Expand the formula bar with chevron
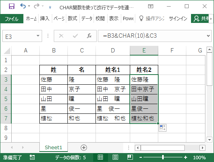214x162 pixels. point(208,36)
